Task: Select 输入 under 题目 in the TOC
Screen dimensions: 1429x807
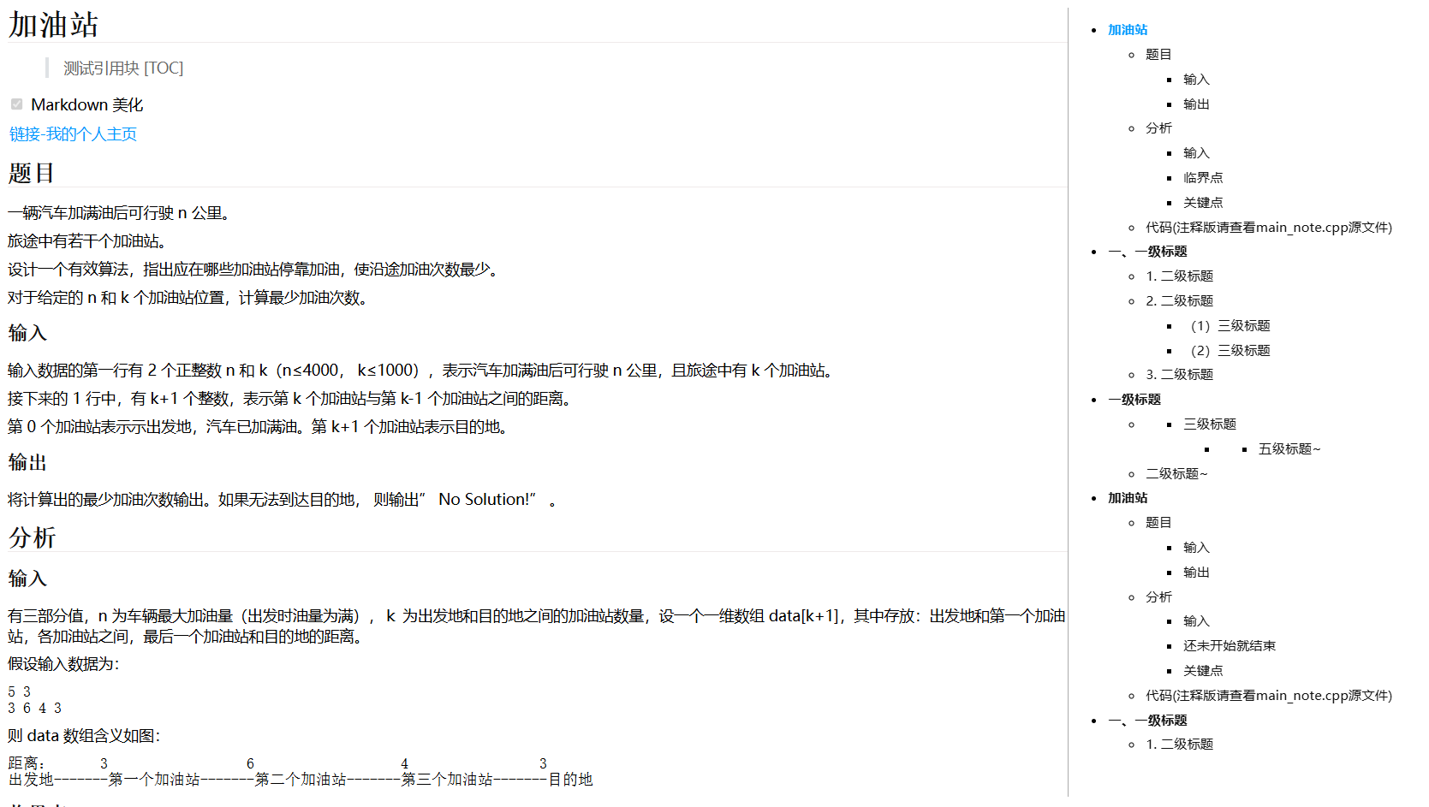Action: click(1195, 79)
